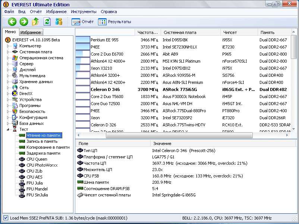This screenshot has width=299, height=224.
Task: Select FPU SinJulia benchmark
Action: click(x=37, y=195)
